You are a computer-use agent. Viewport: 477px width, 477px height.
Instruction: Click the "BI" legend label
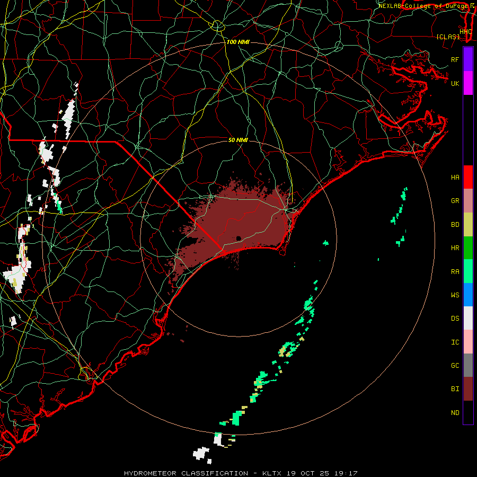(455, 389)
